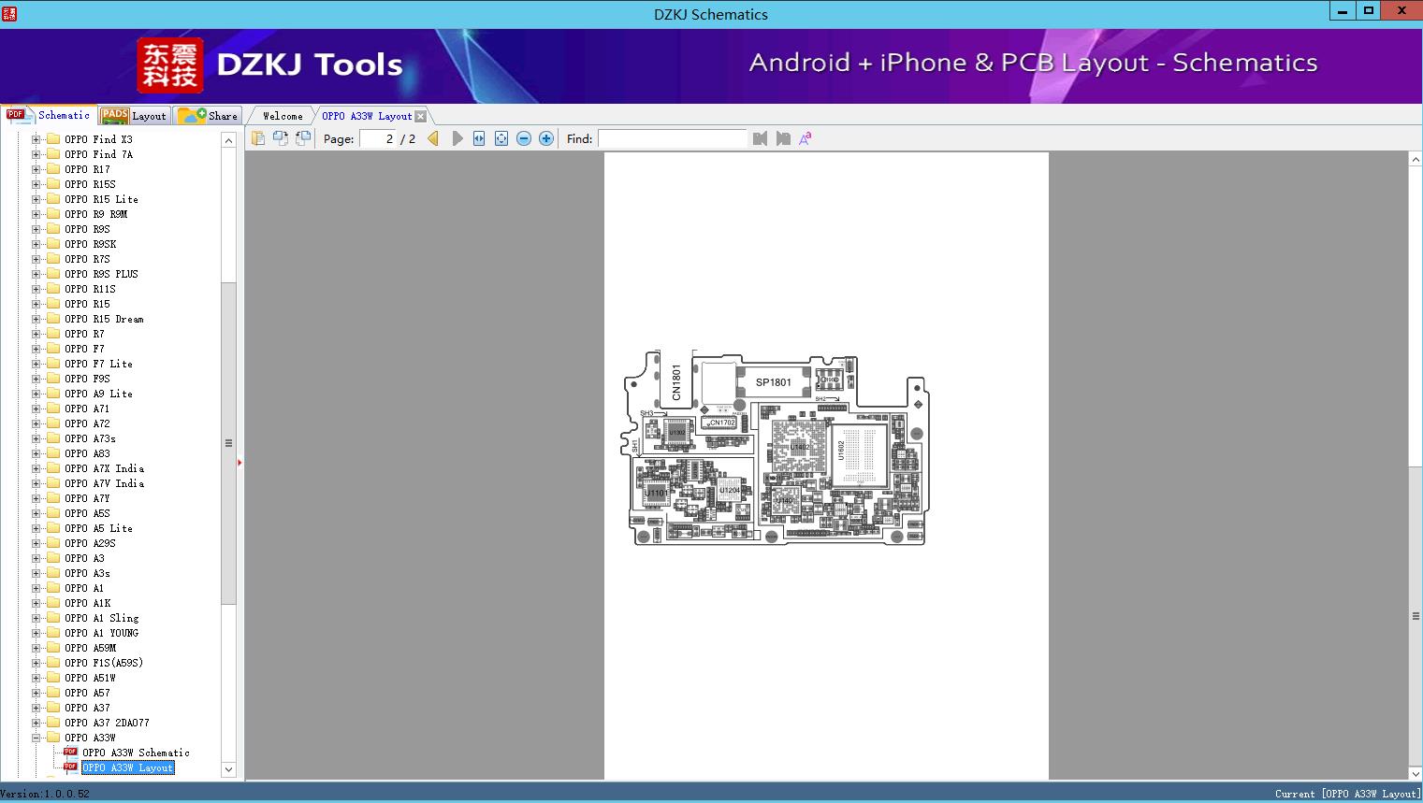The image size is (1423, 803).
Task: Open the Share tab
Action: (209, 116)
